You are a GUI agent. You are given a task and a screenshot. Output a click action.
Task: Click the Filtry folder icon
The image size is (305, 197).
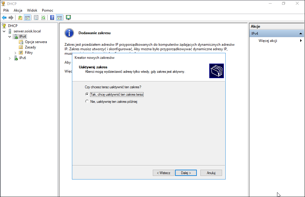[21, 53]
